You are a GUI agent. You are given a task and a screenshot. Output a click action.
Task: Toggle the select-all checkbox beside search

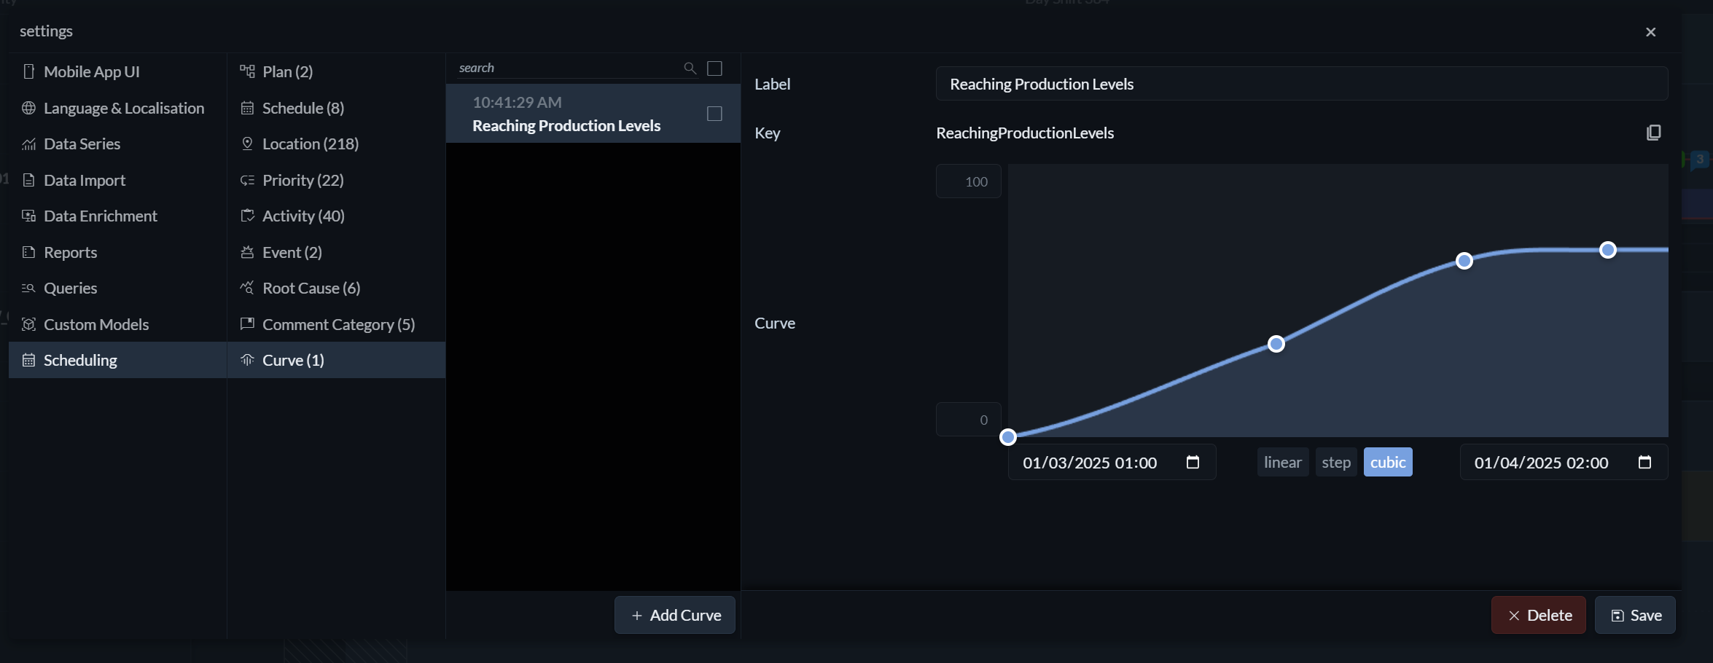pos(715,68)
